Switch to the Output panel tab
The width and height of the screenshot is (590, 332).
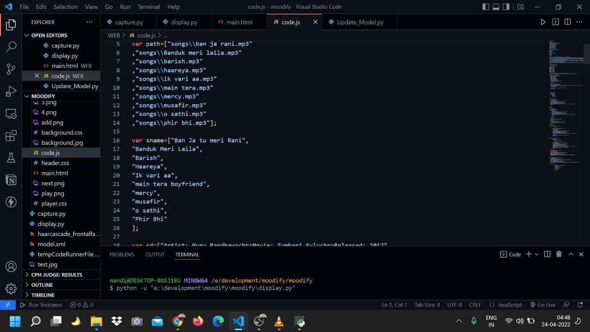(x=155, y=254)
